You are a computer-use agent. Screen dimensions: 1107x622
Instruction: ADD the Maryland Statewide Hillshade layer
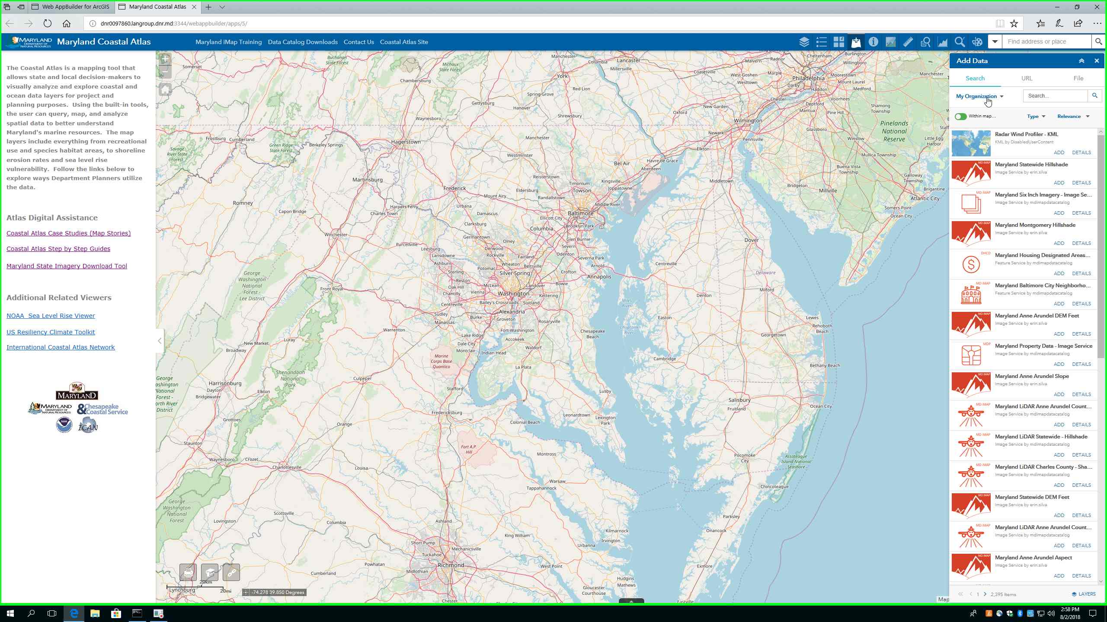coord(1060,183)
